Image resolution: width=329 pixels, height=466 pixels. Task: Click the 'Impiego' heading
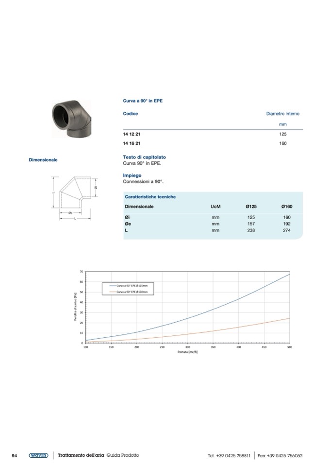pyautogui.click(x=132, y=175)
